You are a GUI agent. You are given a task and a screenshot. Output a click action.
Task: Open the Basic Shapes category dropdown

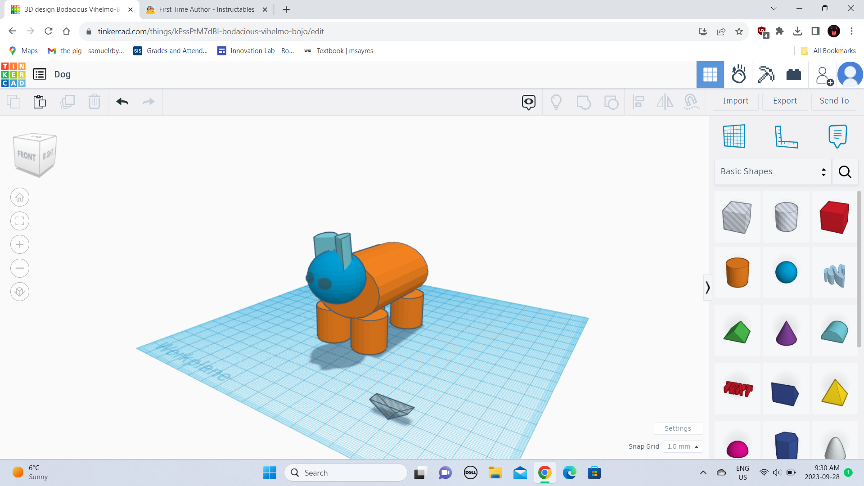(772, 171)
